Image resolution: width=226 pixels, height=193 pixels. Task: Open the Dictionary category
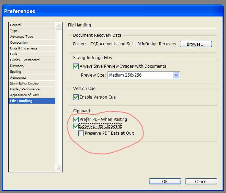[32, 66]
